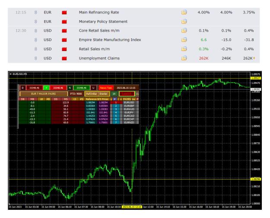This screenshot has height=218, width=270.
Task: Click the EUR 7 MAJOR PAIRS button
Action: point(44,94)
